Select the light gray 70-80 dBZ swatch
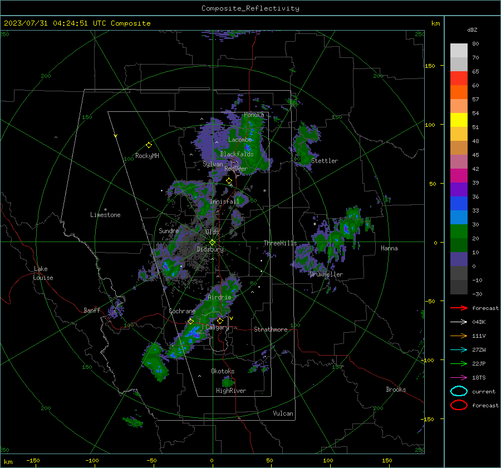501x468 pixels. point(459,51)
